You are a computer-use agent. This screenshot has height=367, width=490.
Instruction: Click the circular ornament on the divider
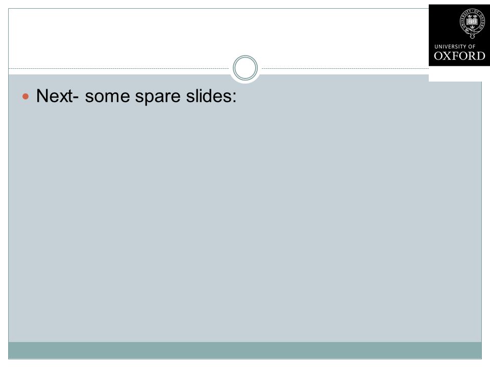click(x=246, y=68)
